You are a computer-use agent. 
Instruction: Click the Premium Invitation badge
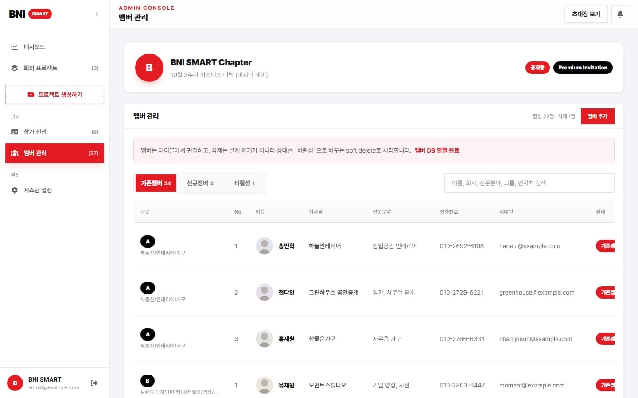pos(583,68)
